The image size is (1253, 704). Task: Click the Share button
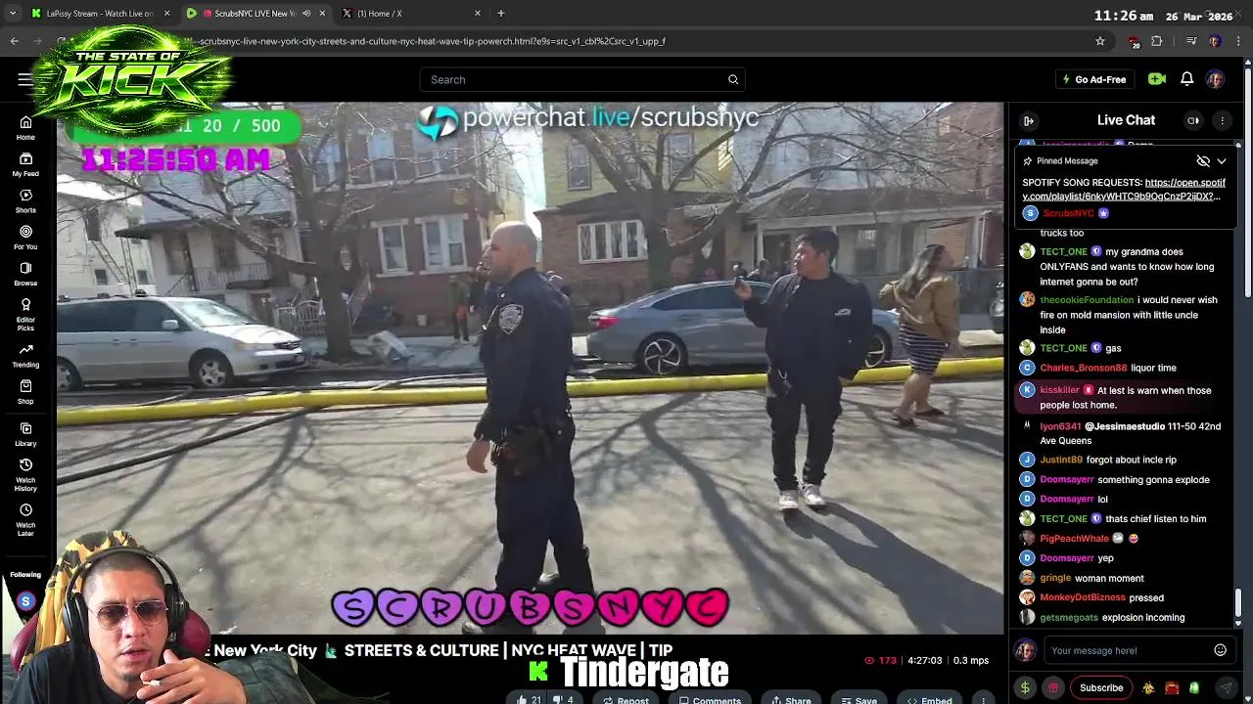(x=791, y=698)
